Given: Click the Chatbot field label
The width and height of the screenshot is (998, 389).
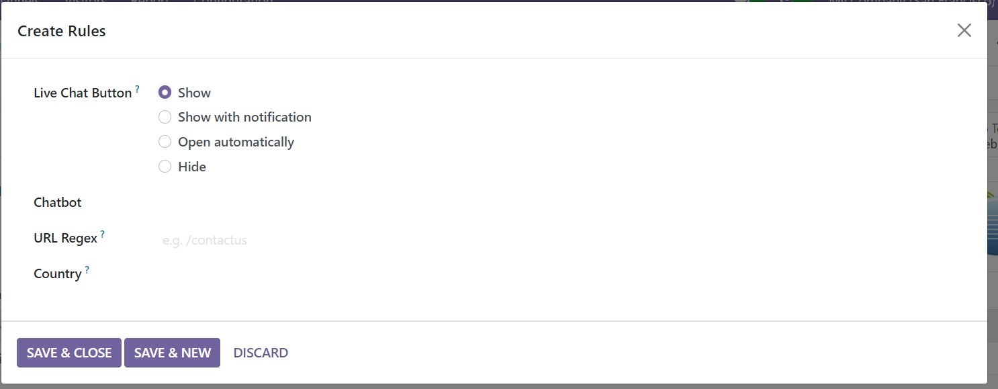Looking at the screenshot, I should tap(58, 202).
